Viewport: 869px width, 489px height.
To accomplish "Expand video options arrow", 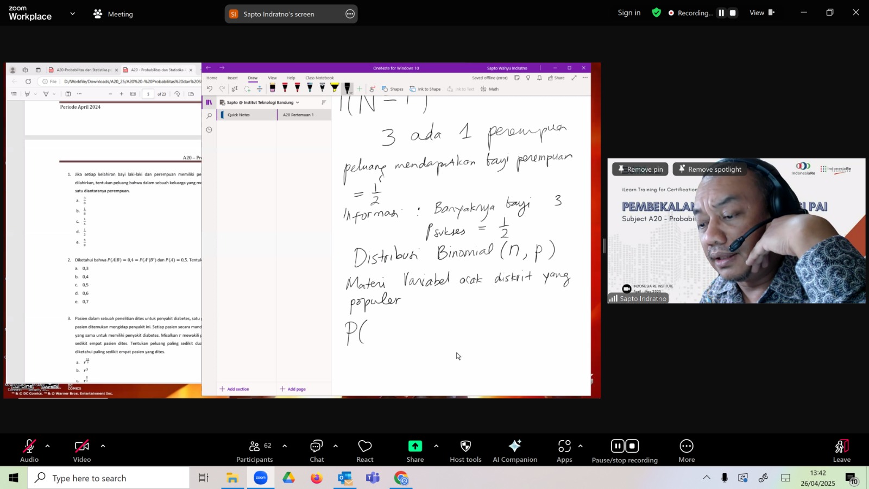I will (103, 446).
